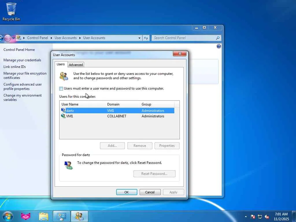This screenshot has width=296, height=222.
Task: Select the VM1 COLLABNET user row
Action: [x=117, y=116]
